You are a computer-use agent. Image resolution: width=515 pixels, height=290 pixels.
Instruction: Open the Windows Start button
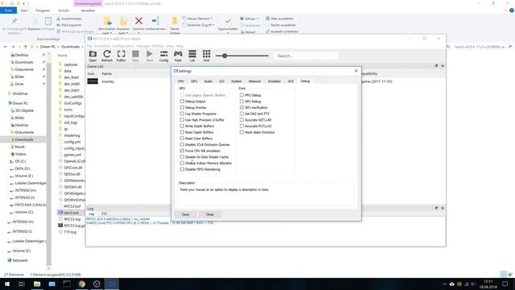click(7, 284)
